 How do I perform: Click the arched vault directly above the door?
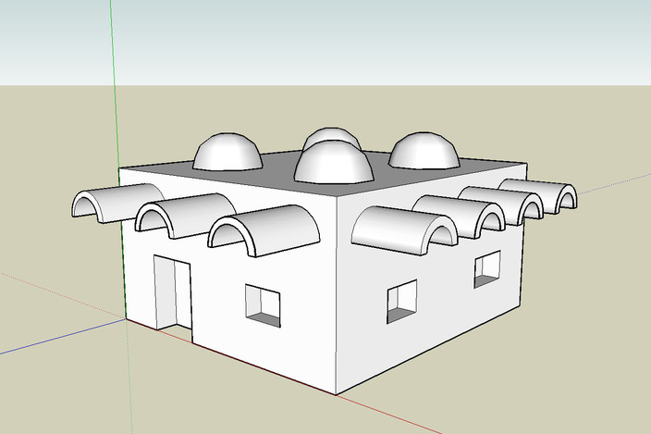click(185, 216)
